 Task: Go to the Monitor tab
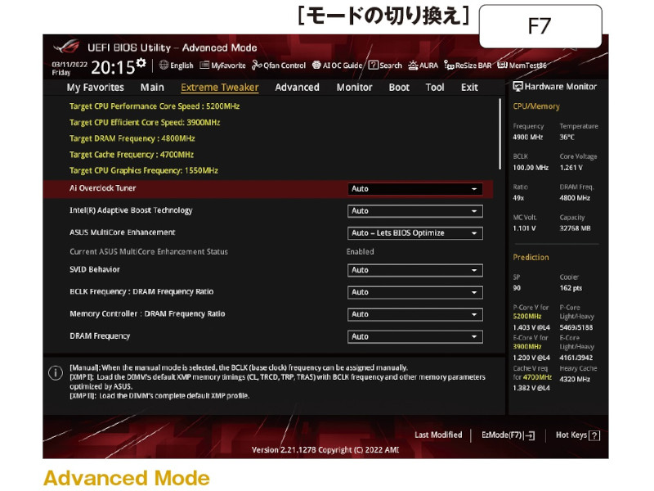click(x=354, y=88)
